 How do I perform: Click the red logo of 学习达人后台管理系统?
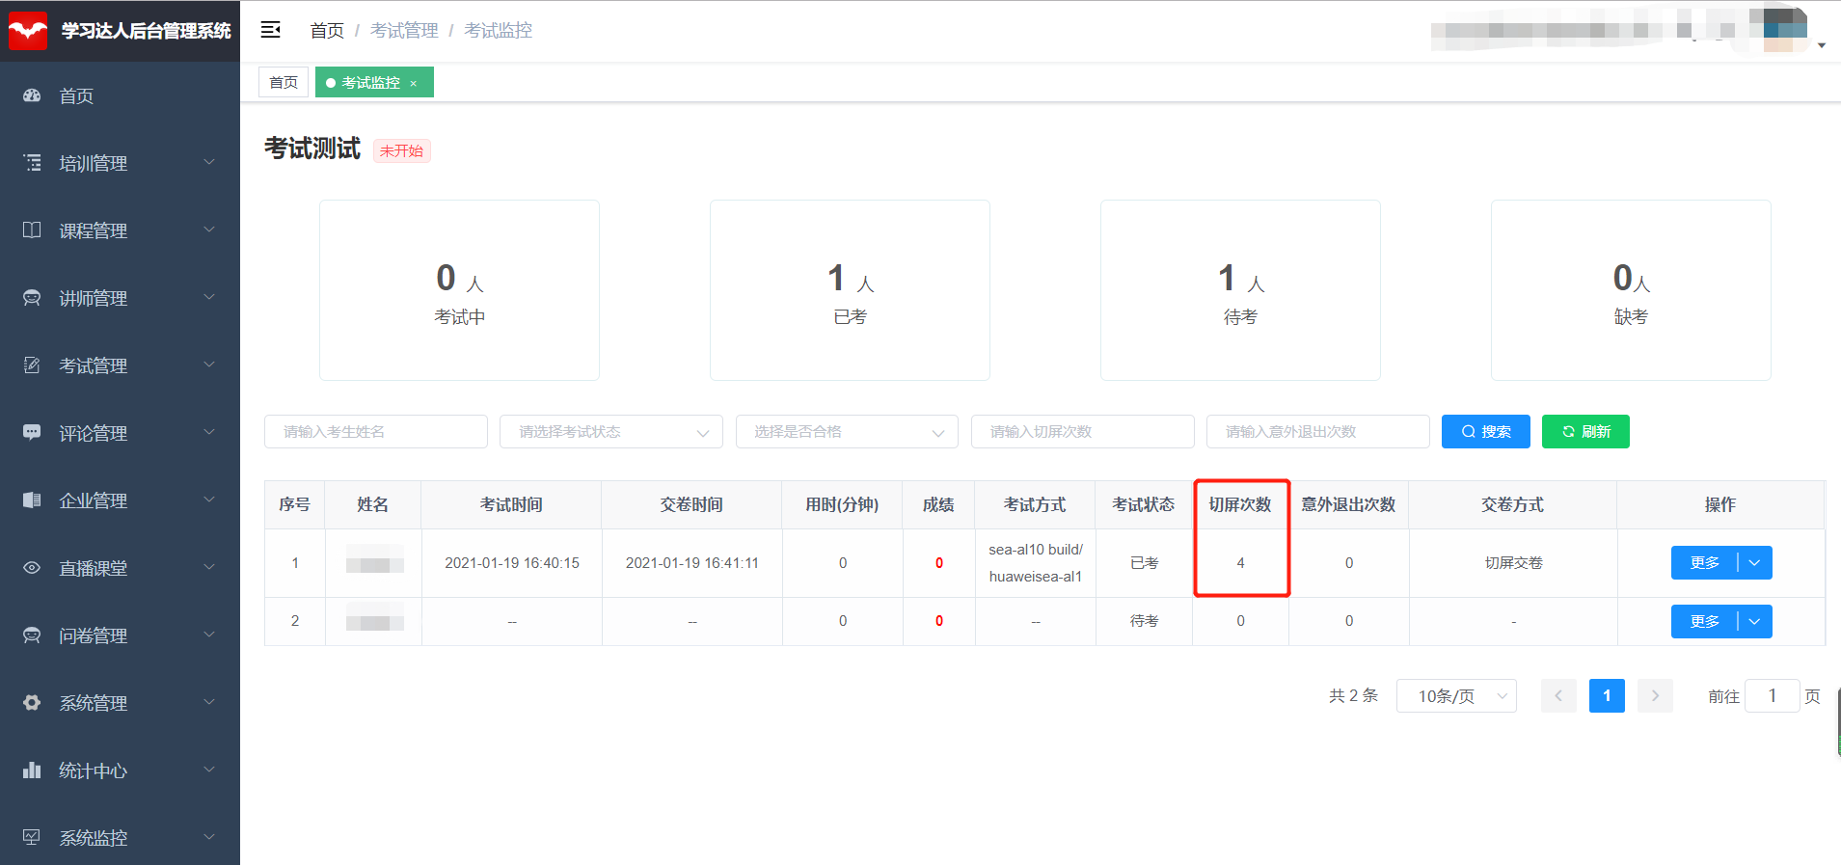[28, 31]
